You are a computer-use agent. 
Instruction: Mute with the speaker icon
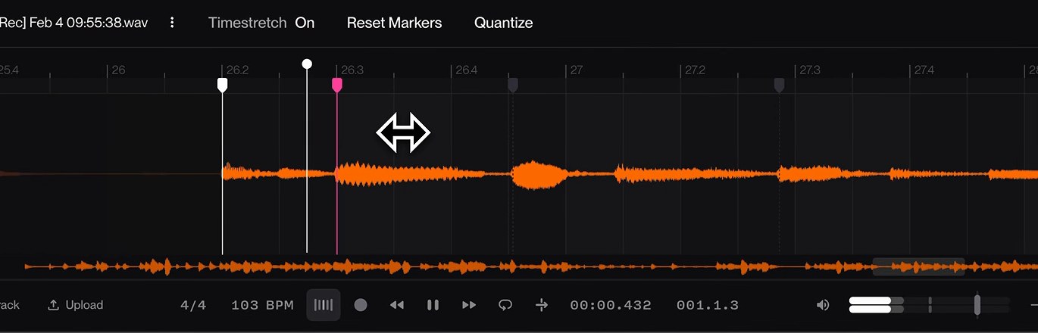coord(823,305)
